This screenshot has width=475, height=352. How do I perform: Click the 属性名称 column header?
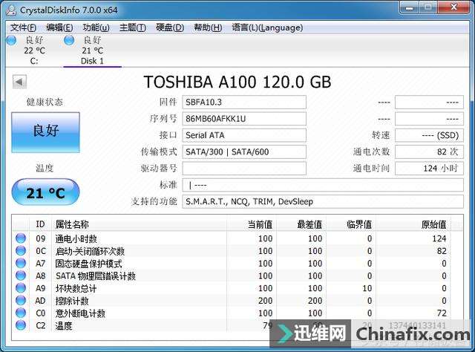click(x=139, y=224)
